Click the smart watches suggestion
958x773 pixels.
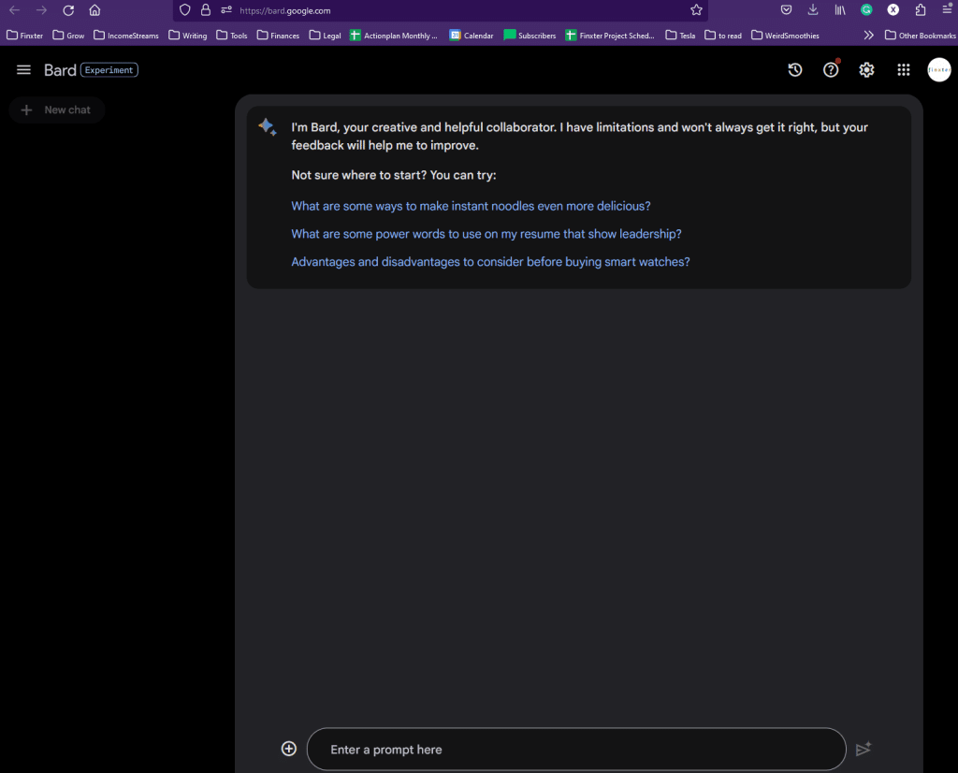point(490,261)
